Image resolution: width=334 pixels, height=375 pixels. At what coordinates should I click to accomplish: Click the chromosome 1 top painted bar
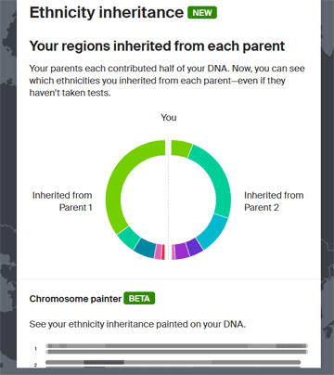176,345
